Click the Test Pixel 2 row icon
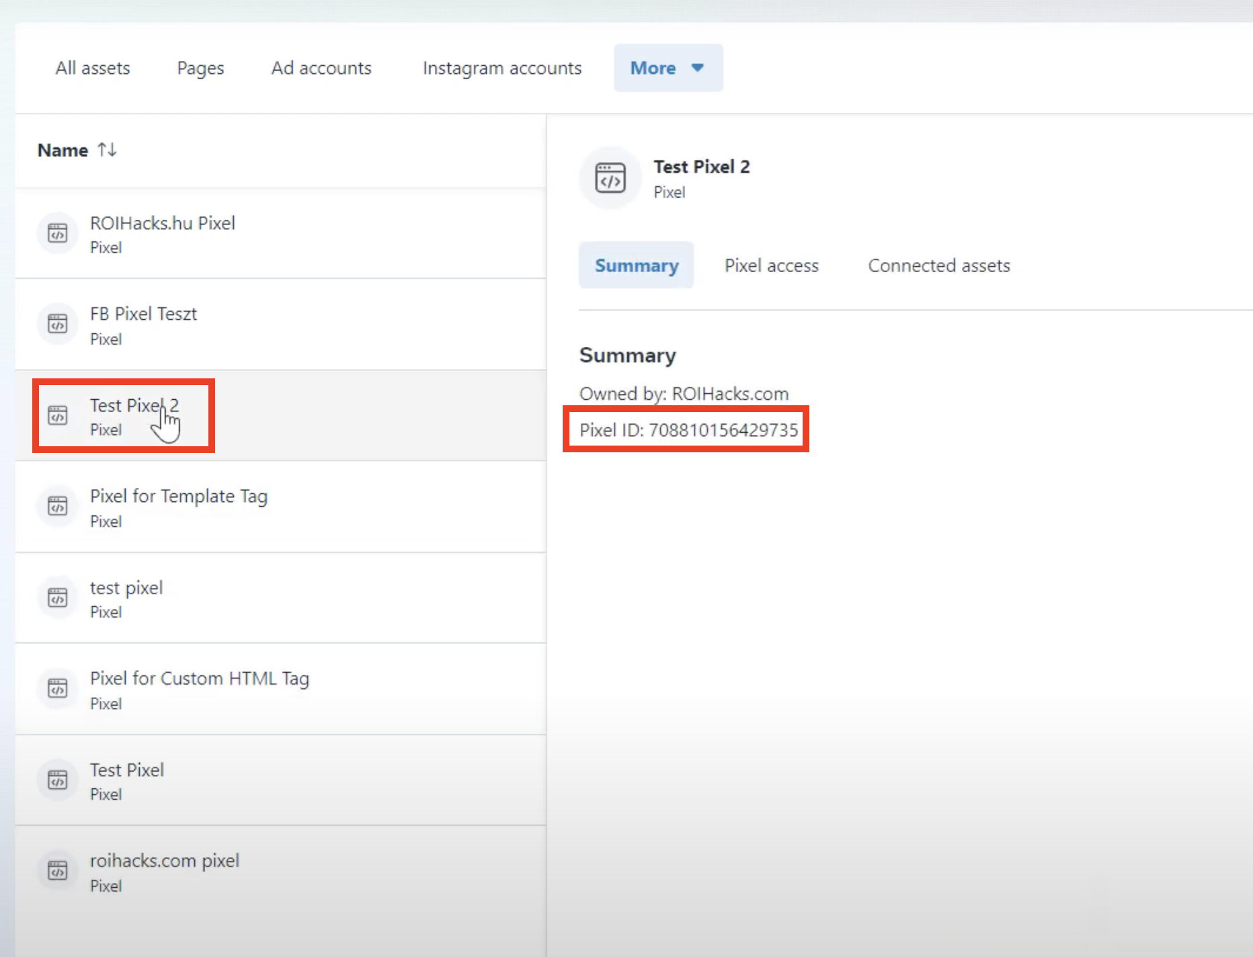Viewport: 1253px width, 957px height. (x=58, y=415)
